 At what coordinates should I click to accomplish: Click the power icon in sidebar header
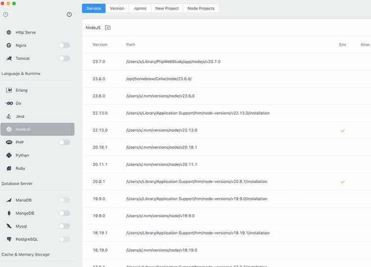pyautogui.click(x=69, y=14)
